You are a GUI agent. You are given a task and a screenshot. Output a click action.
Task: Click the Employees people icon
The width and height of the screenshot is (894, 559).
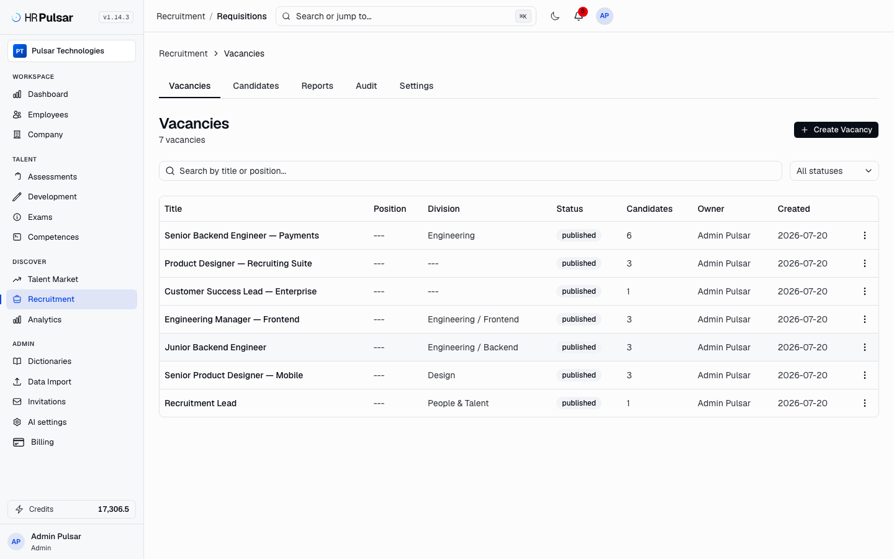(x=17, y=115)
